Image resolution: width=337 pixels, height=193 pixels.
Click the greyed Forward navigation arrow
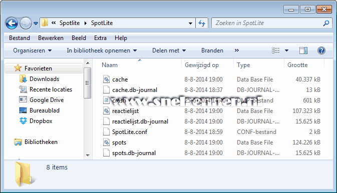(x=26, y=23)
